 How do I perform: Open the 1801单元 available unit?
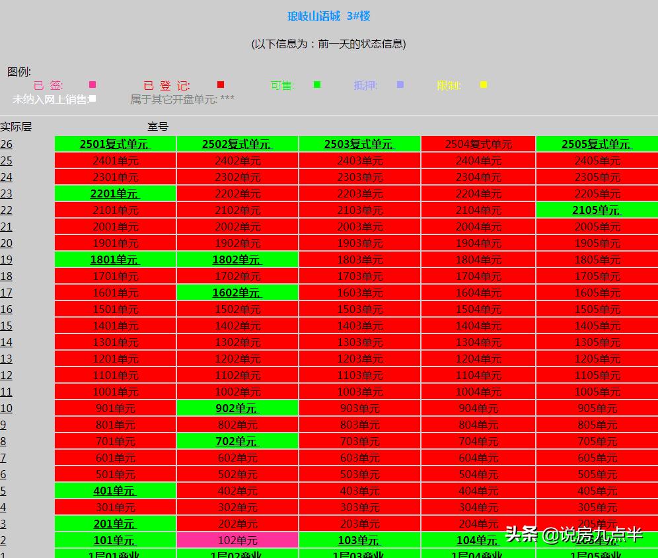(115, 260)
